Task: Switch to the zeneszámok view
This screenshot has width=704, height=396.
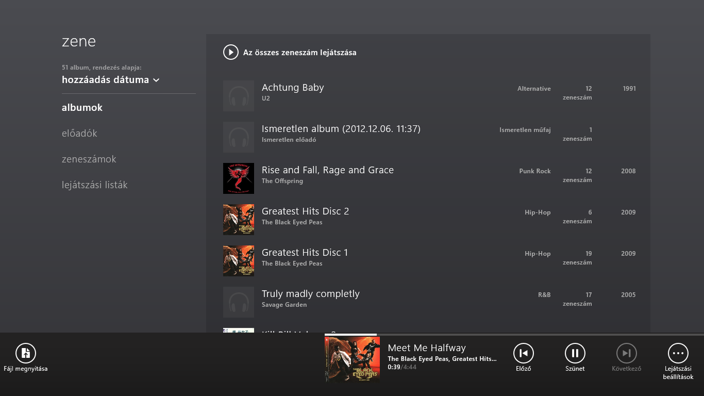Action: click(89, 159)
